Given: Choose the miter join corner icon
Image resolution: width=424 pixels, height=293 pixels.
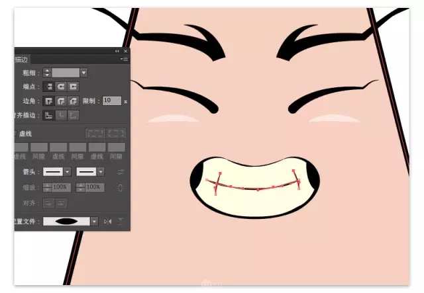Looking at the screenshot, I should (49, 101).
